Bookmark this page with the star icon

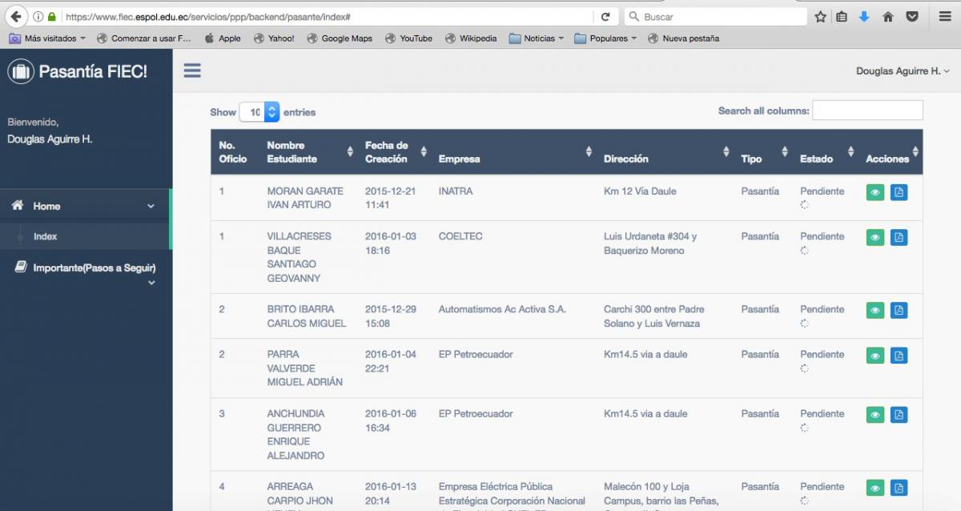tap(820, 16)
